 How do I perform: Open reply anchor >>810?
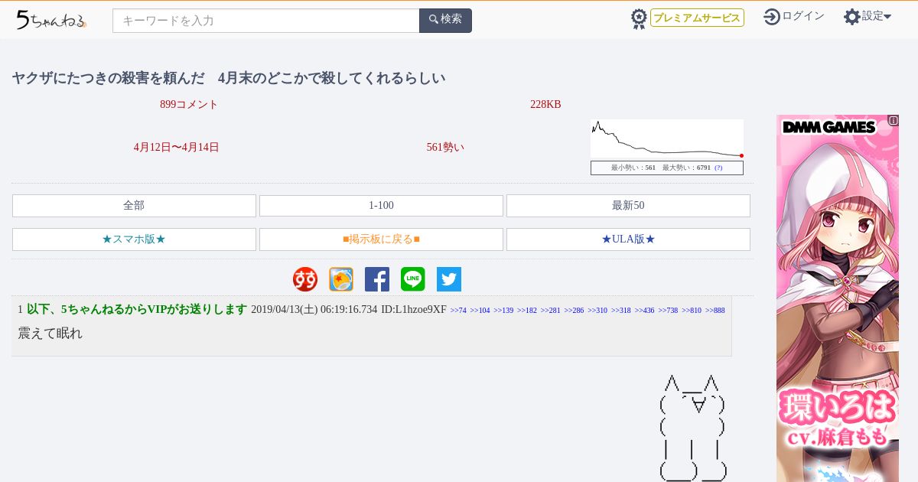coord(692,311)
